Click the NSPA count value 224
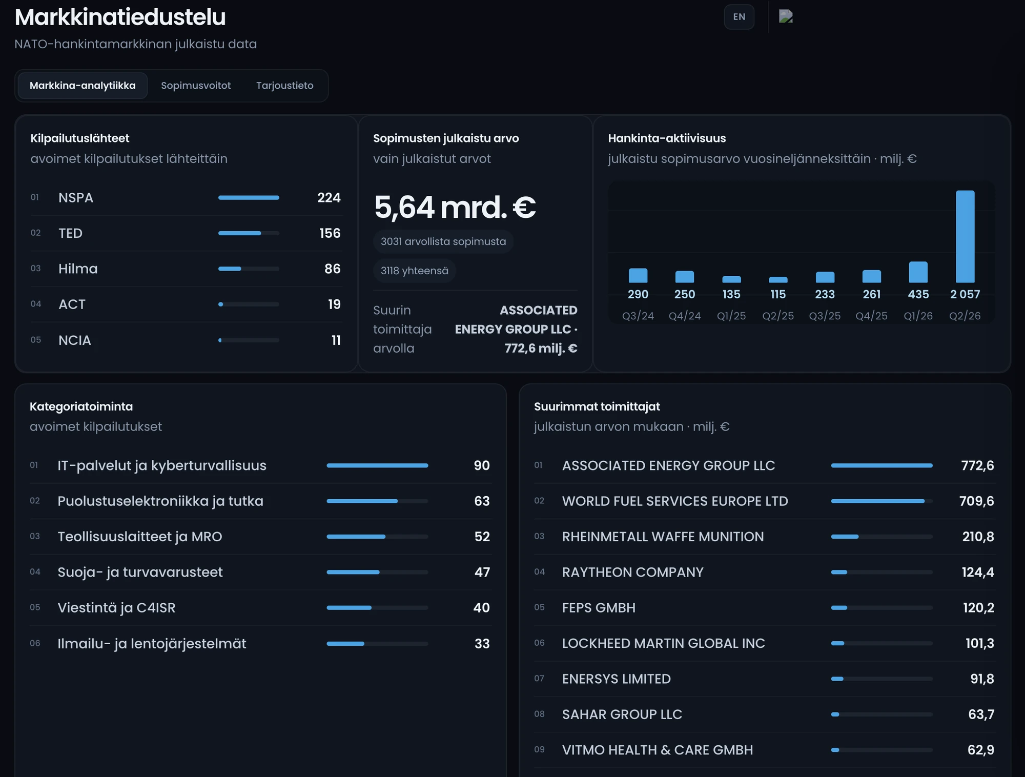This screenshot has height=777, width=1025. [329, 197]
